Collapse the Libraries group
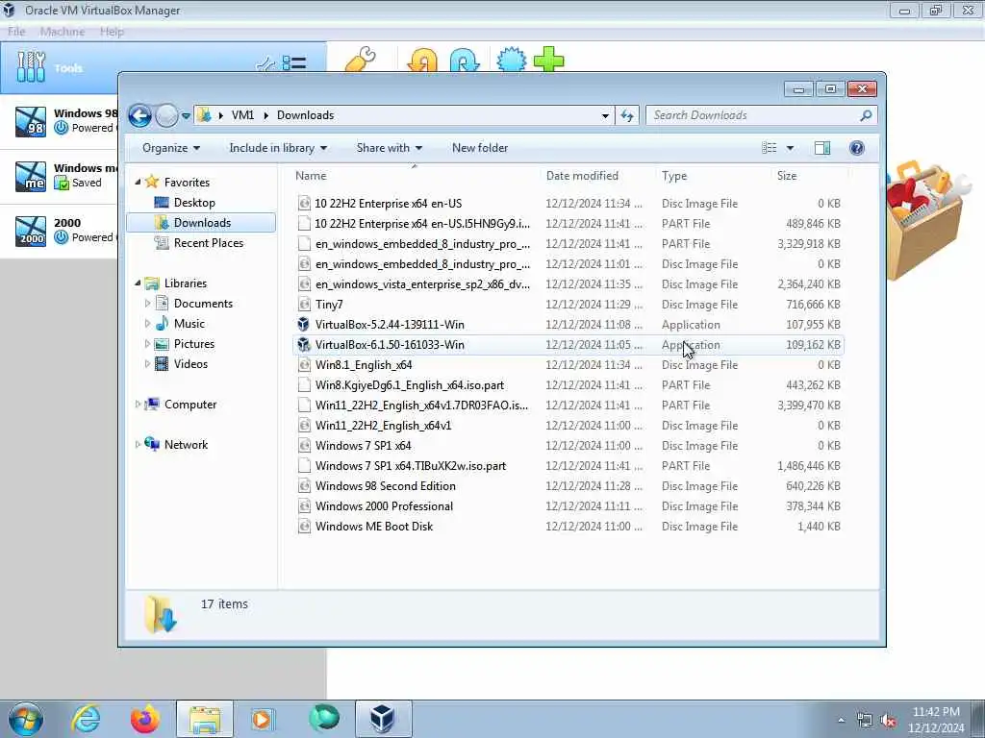Viewport: 985px width, 738px height. (138, 283)
